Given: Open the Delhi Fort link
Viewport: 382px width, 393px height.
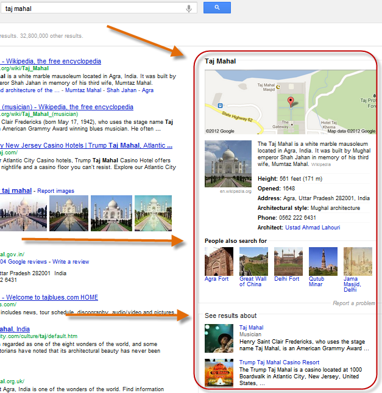Looking at the screenshot, I should click(287, 279).
